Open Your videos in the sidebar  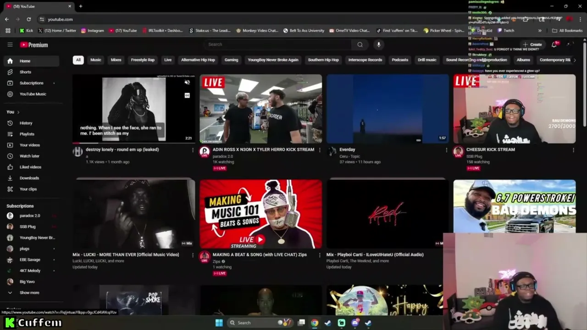tap(31, 145)
